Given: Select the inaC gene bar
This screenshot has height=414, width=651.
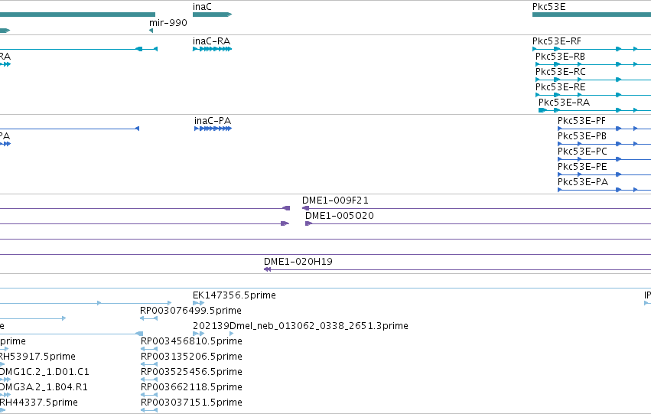Looking at the screenshot, I should coord(212,15).
